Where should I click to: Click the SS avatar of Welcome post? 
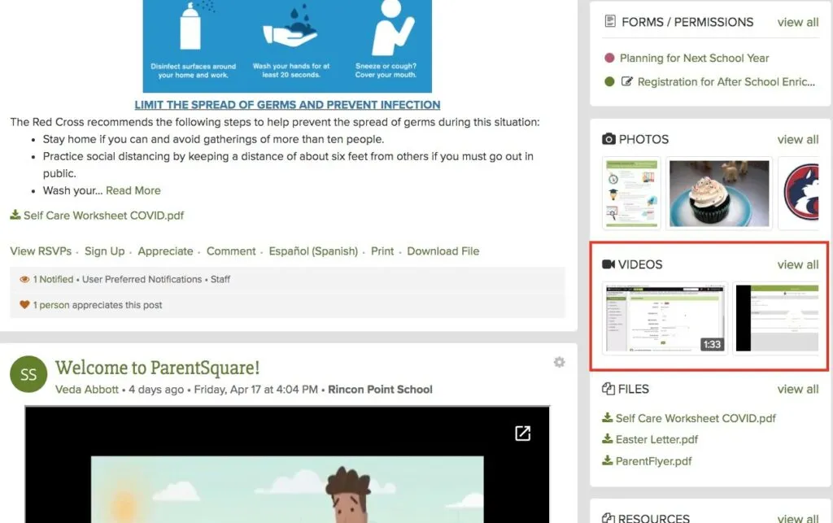(28, 374)
